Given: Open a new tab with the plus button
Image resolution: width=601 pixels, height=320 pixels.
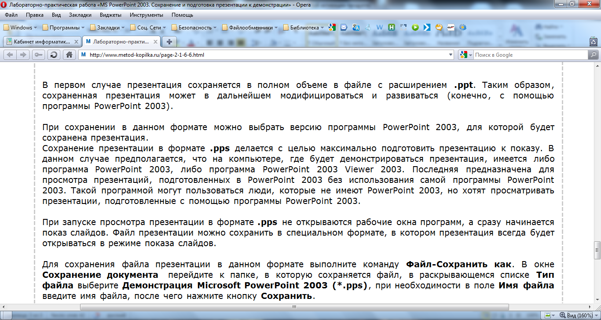Looking at the screenshot, I should point(169,42).
